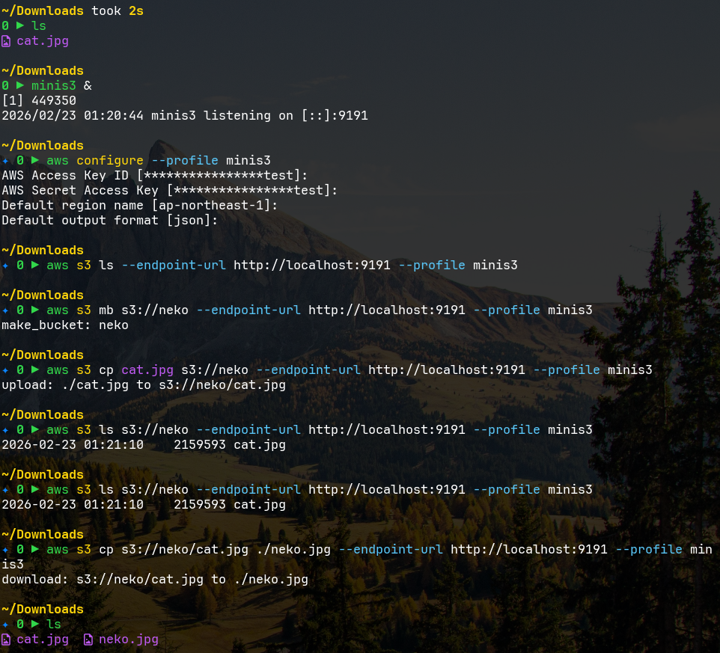Click the localhost:9191 URL in the mb command
The height and width of the screenshot is (653, 720).
coord(386,310)
